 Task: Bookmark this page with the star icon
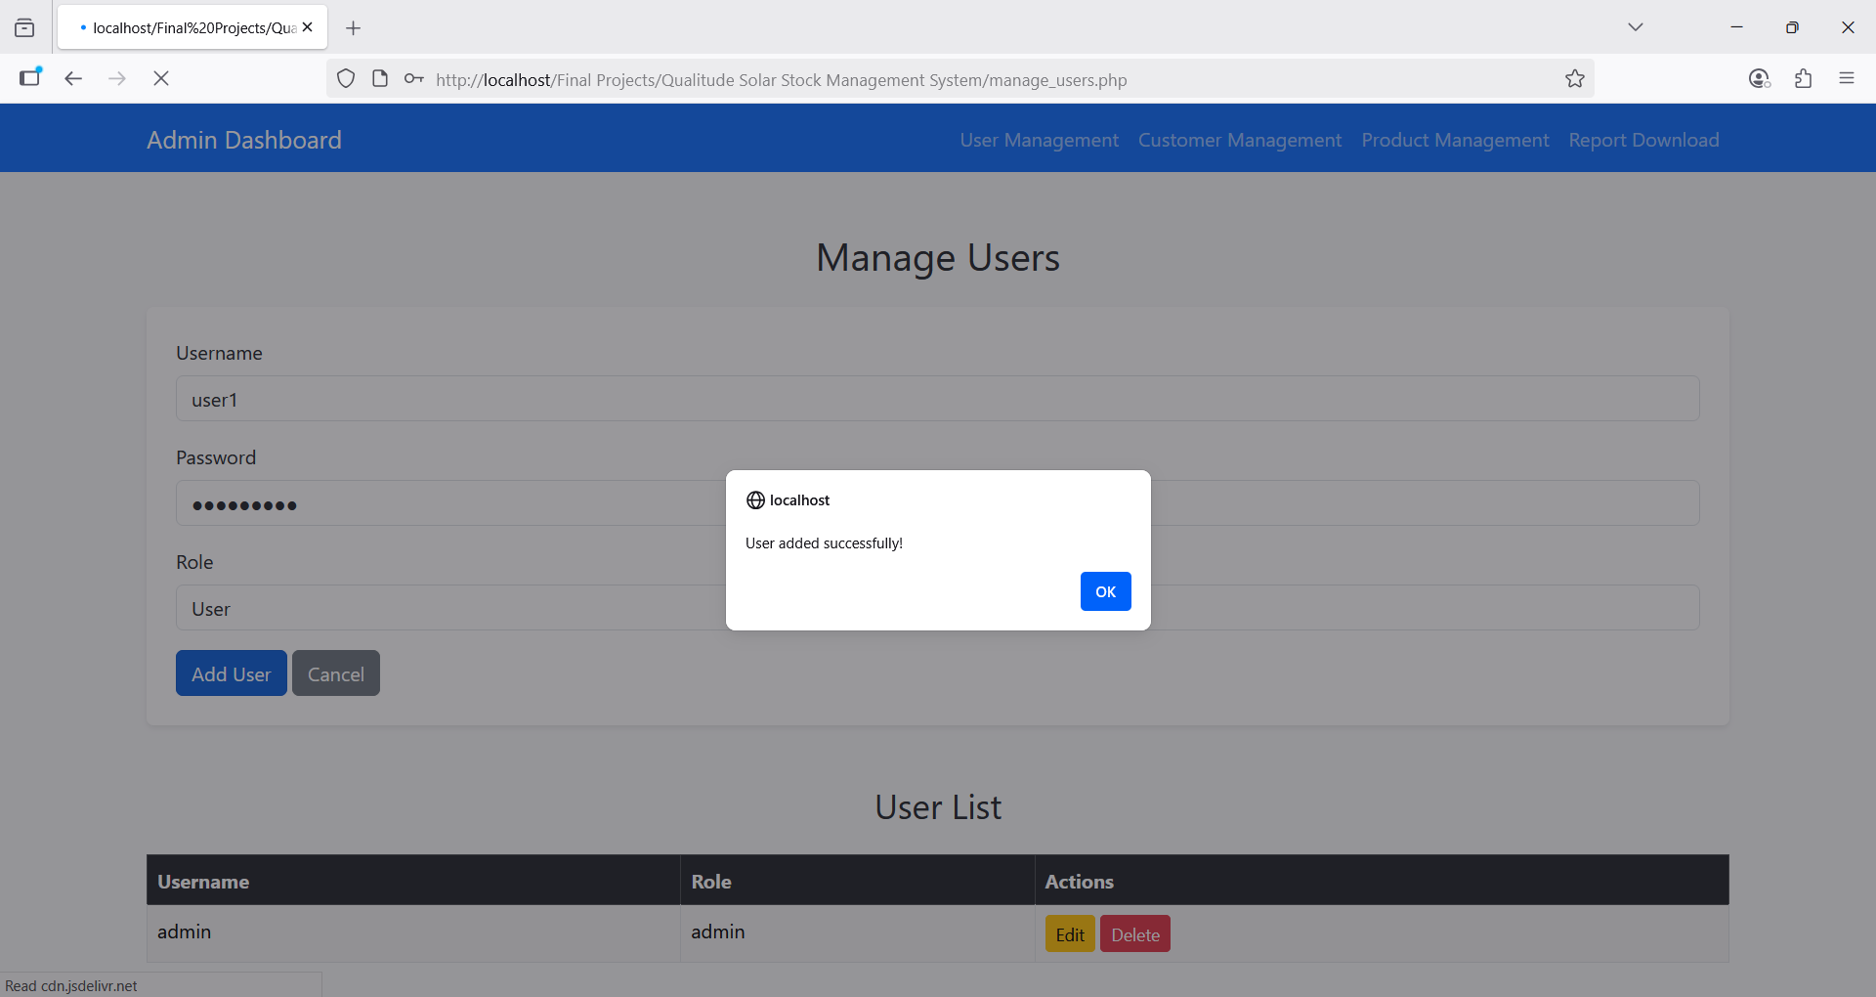1574,79
